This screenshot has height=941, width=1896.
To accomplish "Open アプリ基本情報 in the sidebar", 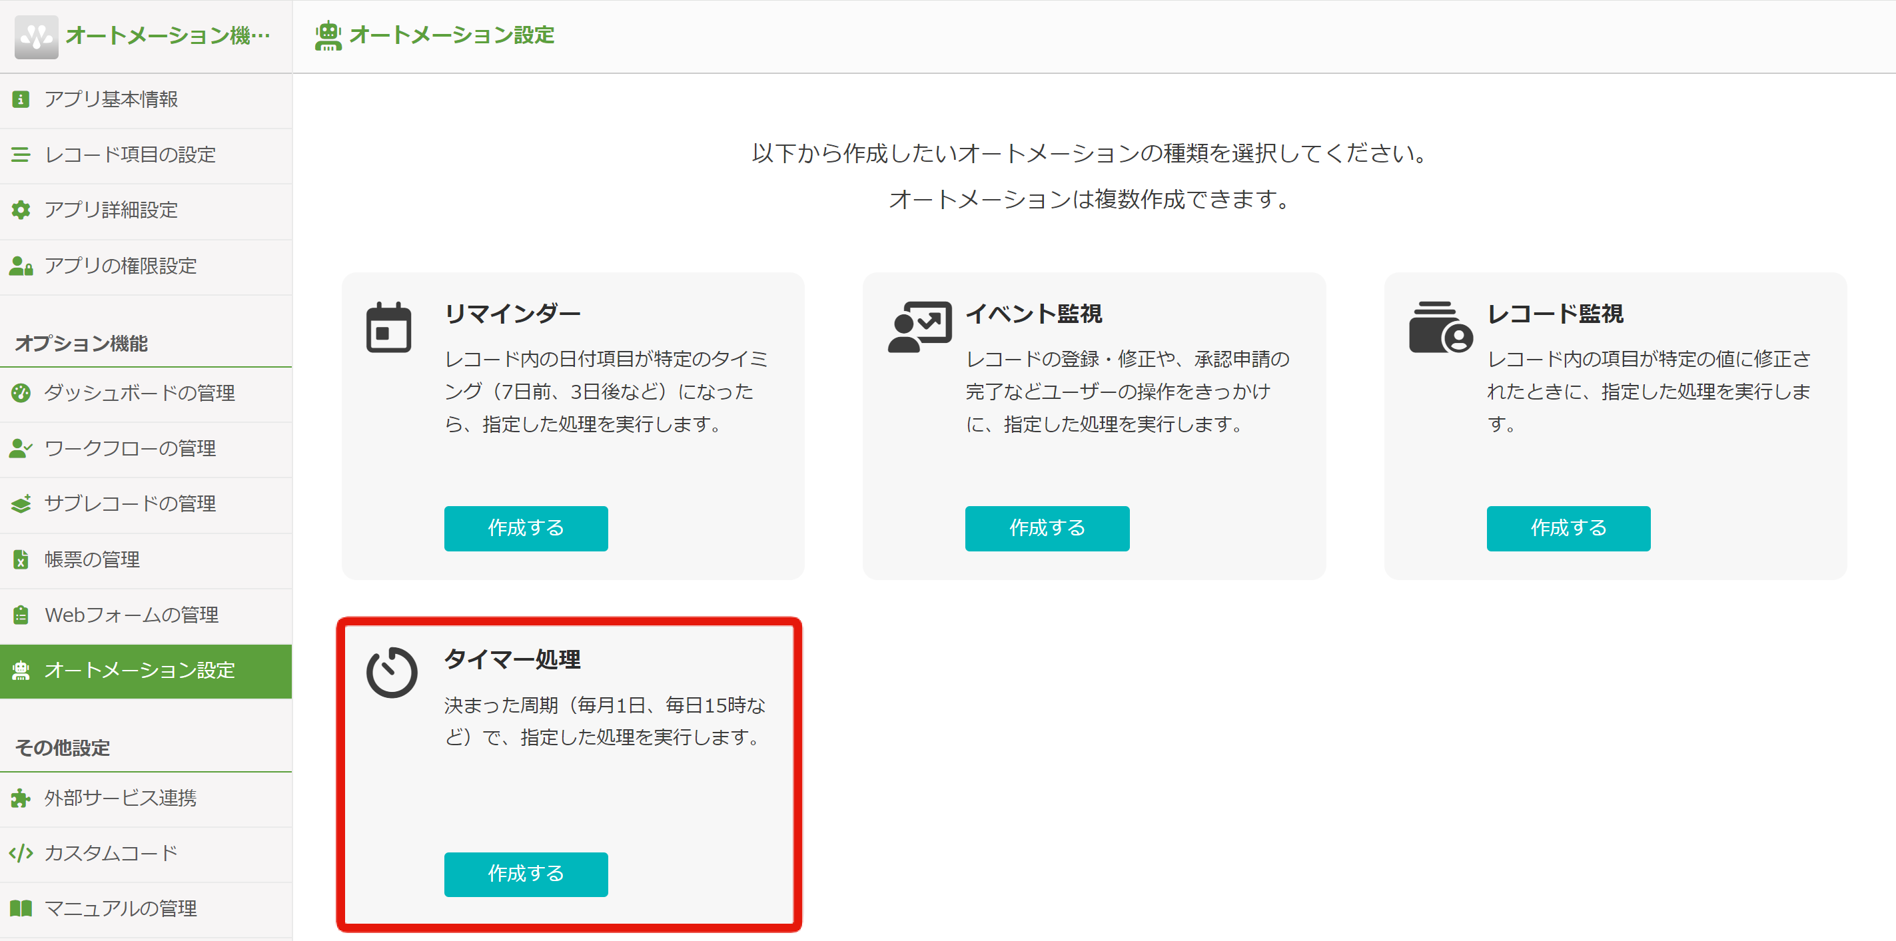I will point(146,99).
